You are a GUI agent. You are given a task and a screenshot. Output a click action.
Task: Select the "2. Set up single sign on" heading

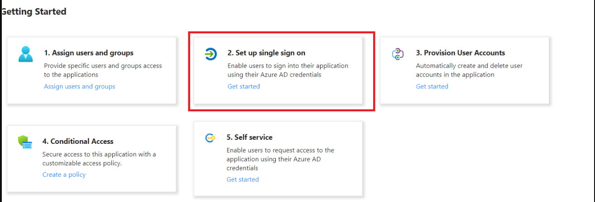pos(266,53)
